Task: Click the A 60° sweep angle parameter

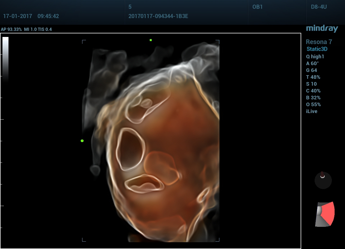Action: (312, 63)
